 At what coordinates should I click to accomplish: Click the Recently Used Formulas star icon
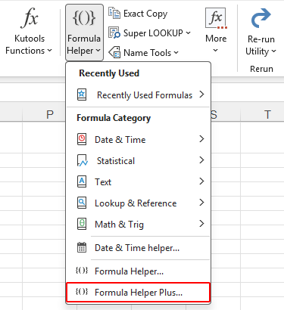point(82,95)
